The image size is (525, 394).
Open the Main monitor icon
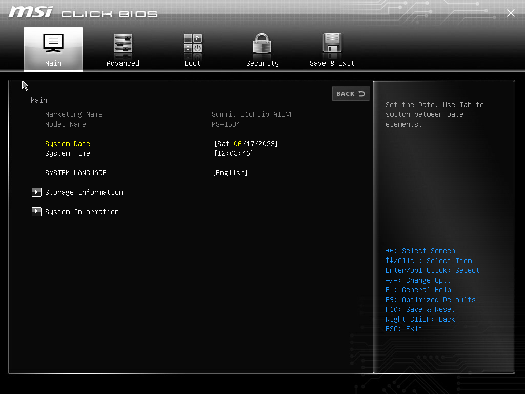(53, 43)
